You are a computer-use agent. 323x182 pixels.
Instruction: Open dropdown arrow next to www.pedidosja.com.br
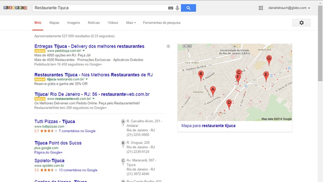[x=84, y=51]
